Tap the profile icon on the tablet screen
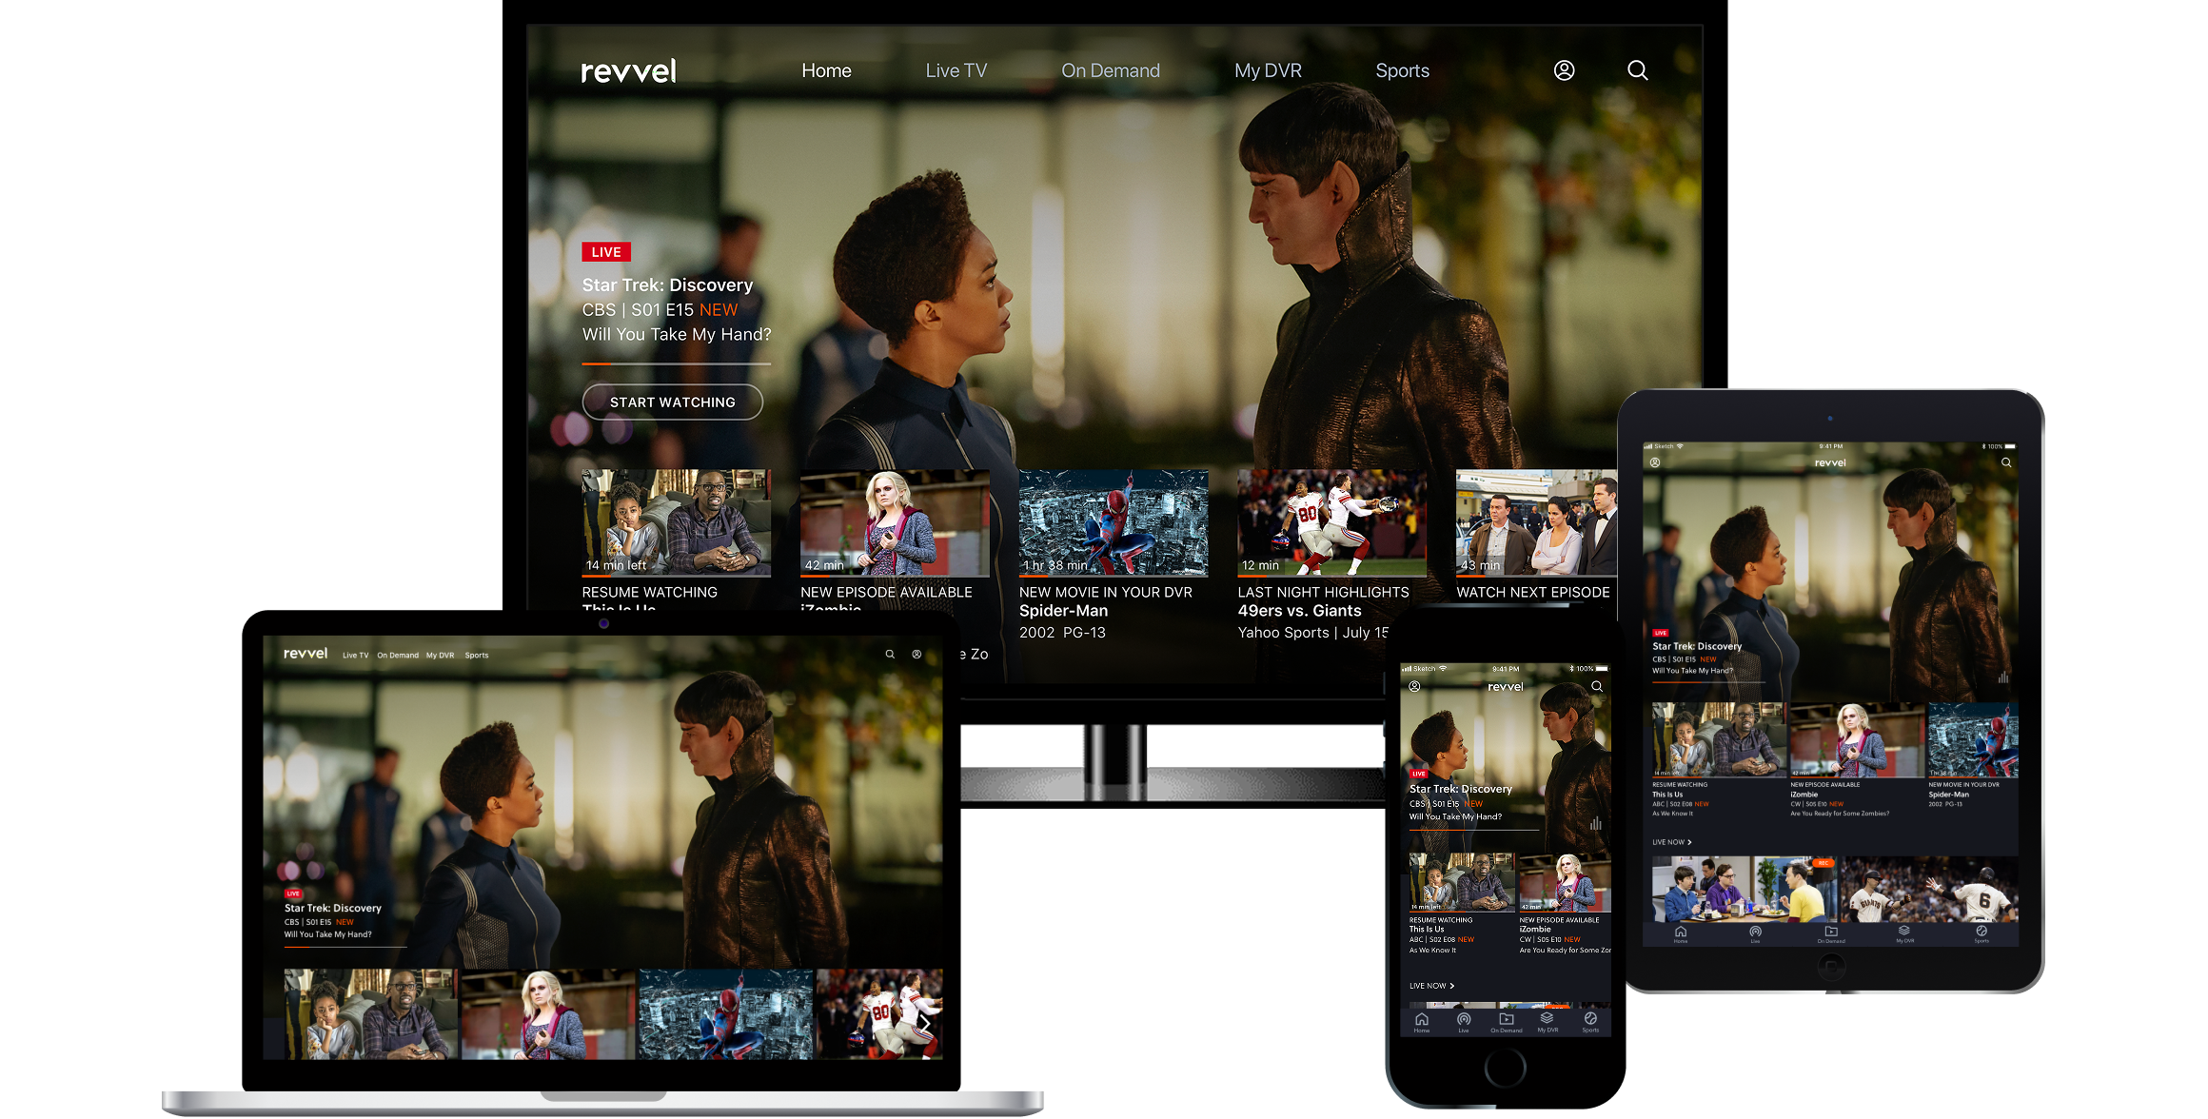 tap(1655, 462)
